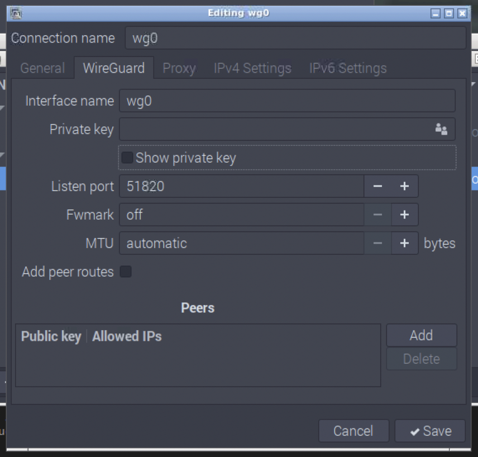Click the Save button checkmark icon

point(415,431)
